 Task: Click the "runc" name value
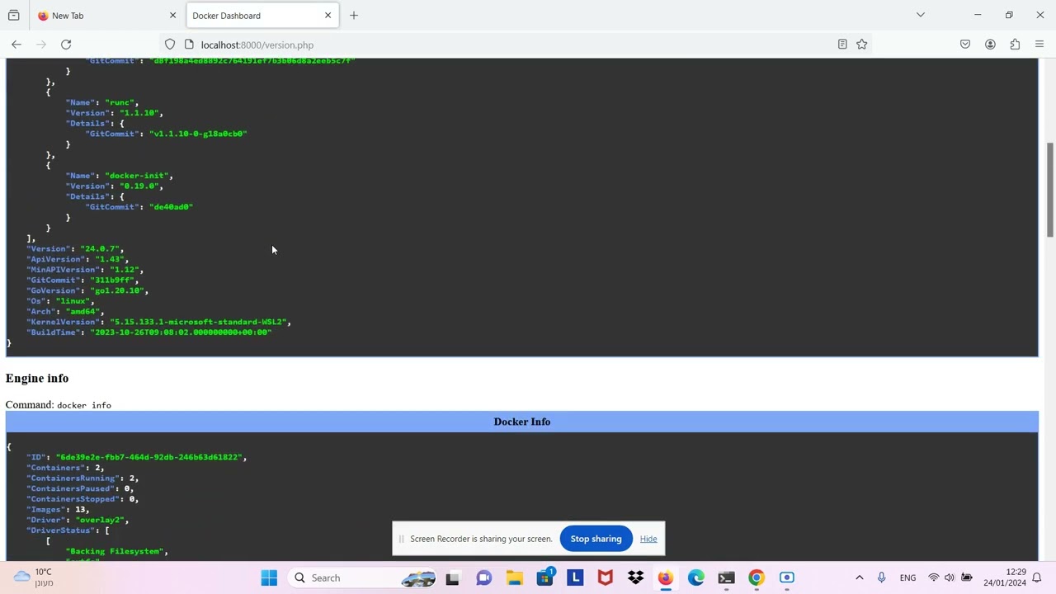coord(120,102)
